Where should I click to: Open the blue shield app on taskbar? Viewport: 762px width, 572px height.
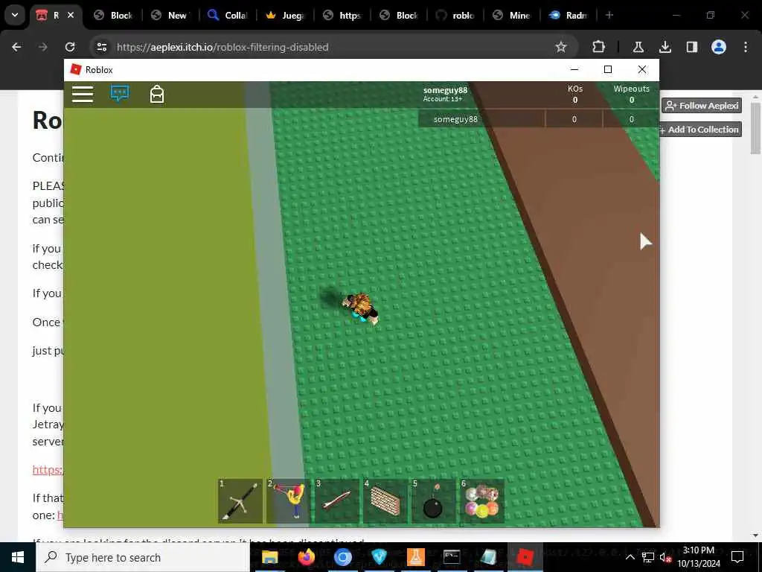click(x=379, y=557)
